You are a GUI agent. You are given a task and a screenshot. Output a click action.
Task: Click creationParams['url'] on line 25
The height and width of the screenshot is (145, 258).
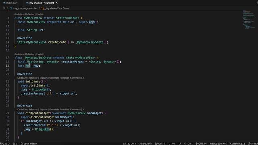pos(37,93)
